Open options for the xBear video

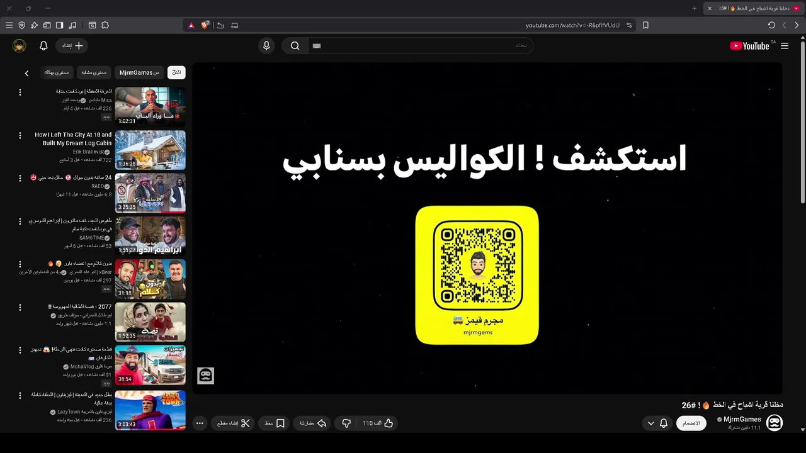click(20, 264)
